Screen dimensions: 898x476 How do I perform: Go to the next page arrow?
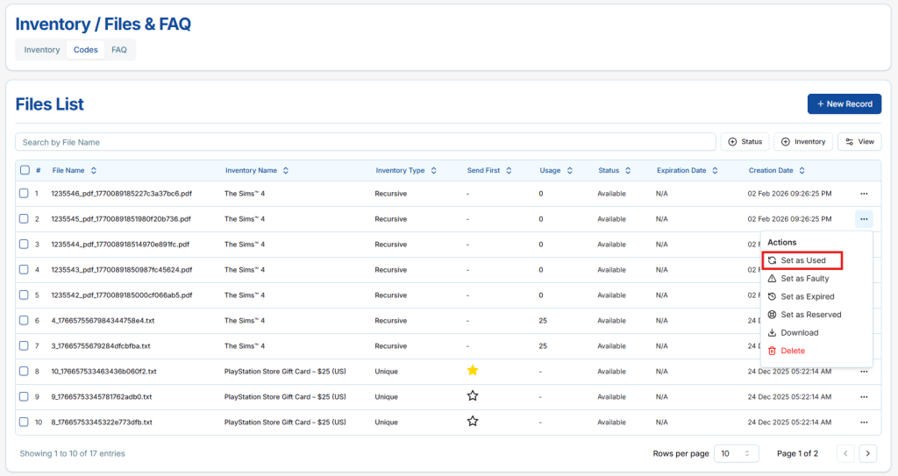click(868, 453)
